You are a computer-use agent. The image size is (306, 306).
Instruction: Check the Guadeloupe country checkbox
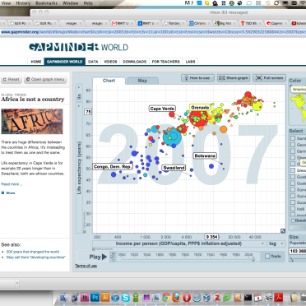point(293,177)
